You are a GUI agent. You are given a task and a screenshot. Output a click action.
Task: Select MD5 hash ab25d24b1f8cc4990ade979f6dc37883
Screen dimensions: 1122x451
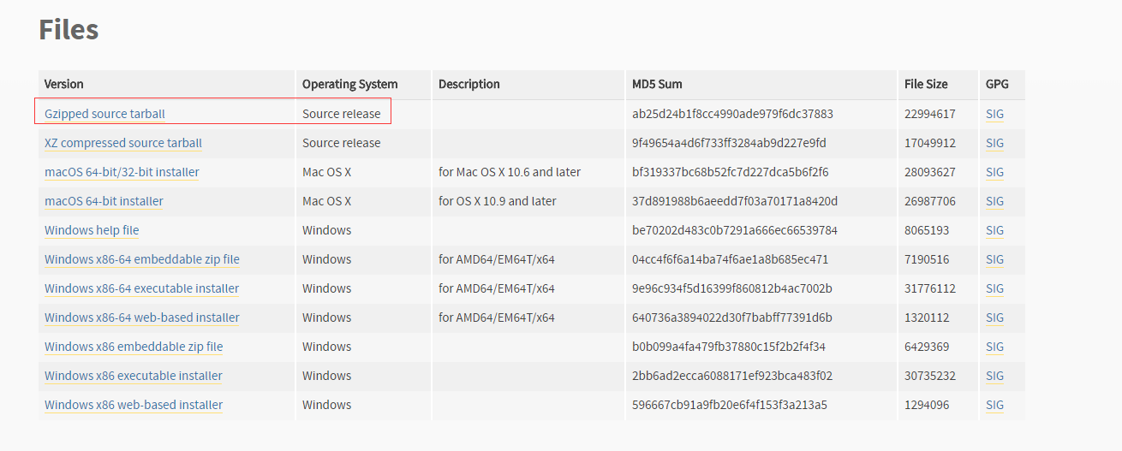732,114
